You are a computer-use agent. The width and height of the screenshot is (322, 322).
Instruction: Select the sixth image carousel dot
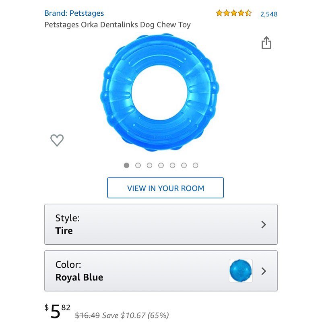184,165
